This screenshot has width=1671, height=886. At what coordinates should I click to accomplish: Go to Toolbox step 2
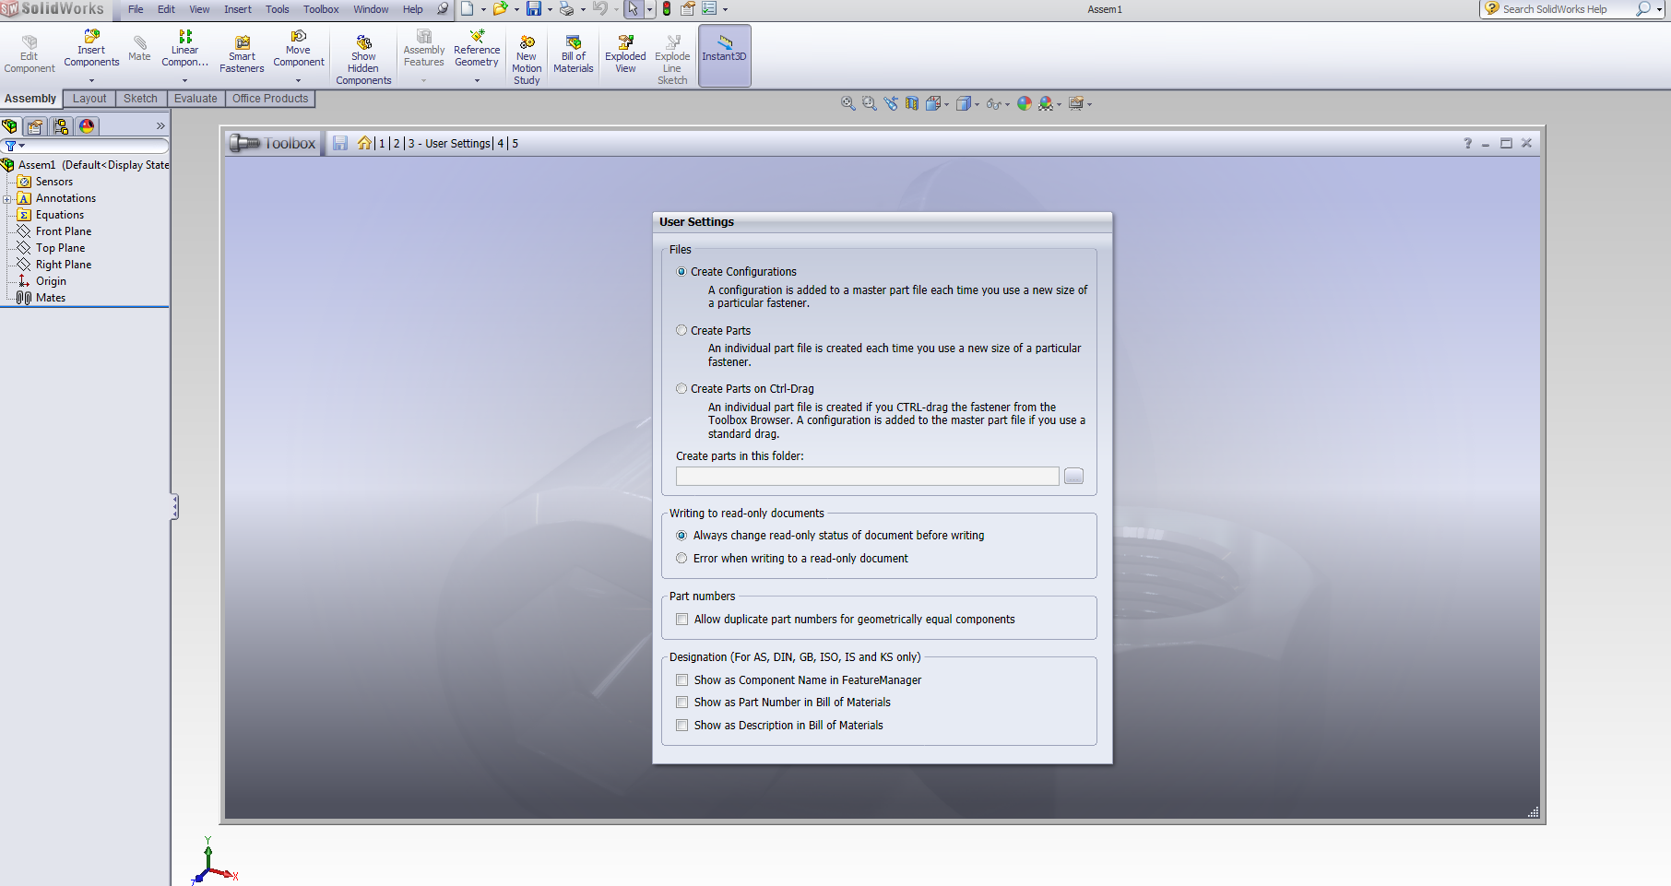click(397, 144)
